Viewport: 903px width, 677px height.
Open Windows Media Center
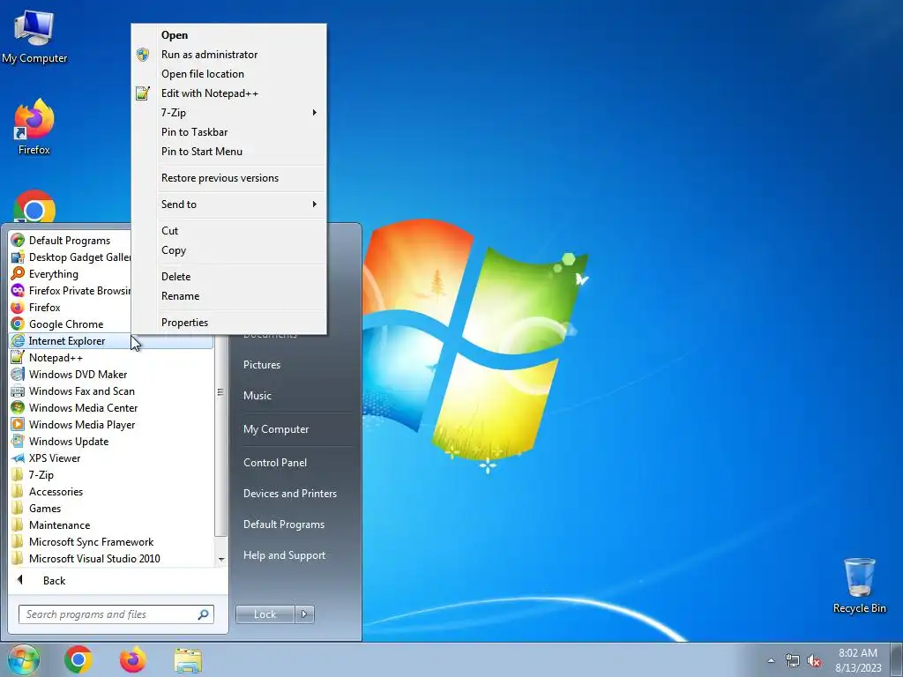[111, 407]
